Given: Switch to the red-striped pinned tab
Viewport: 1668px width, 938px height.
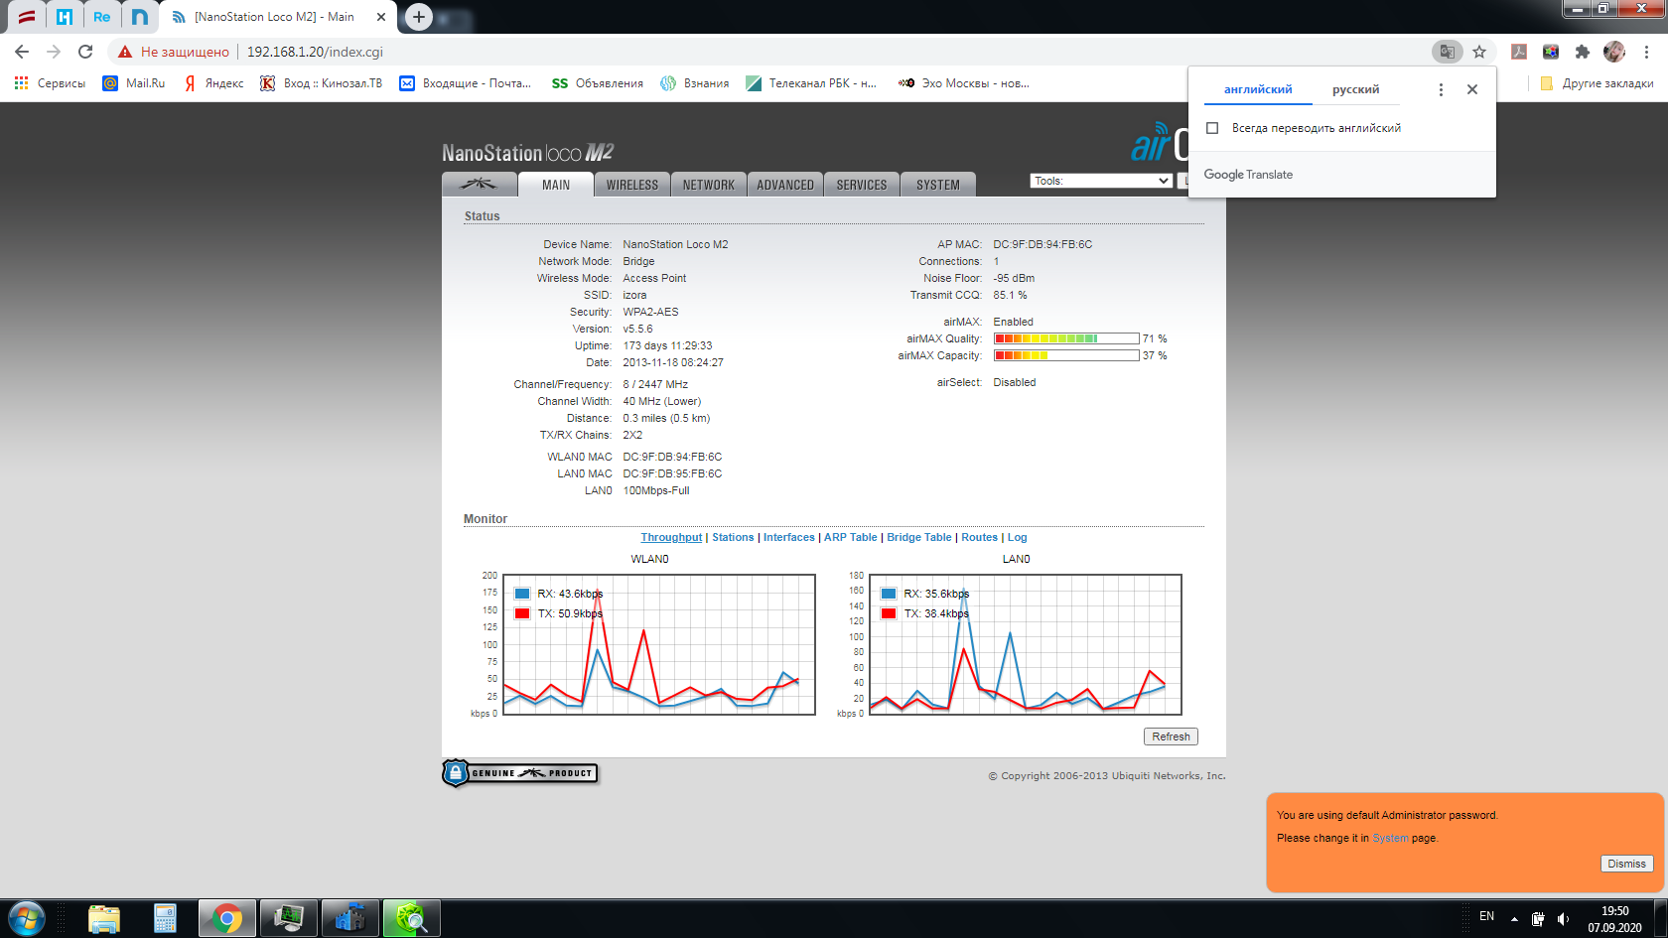Looking at the screenshot, I should pos(27,17).
